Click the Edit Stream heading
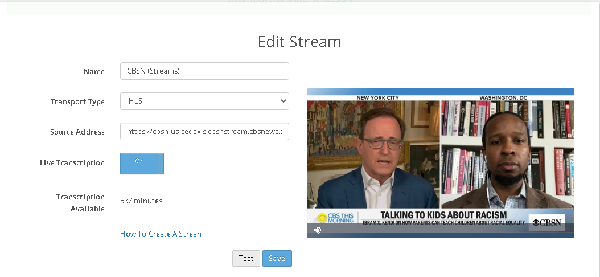This screenshot has height=277, width=600. point(299,42)
